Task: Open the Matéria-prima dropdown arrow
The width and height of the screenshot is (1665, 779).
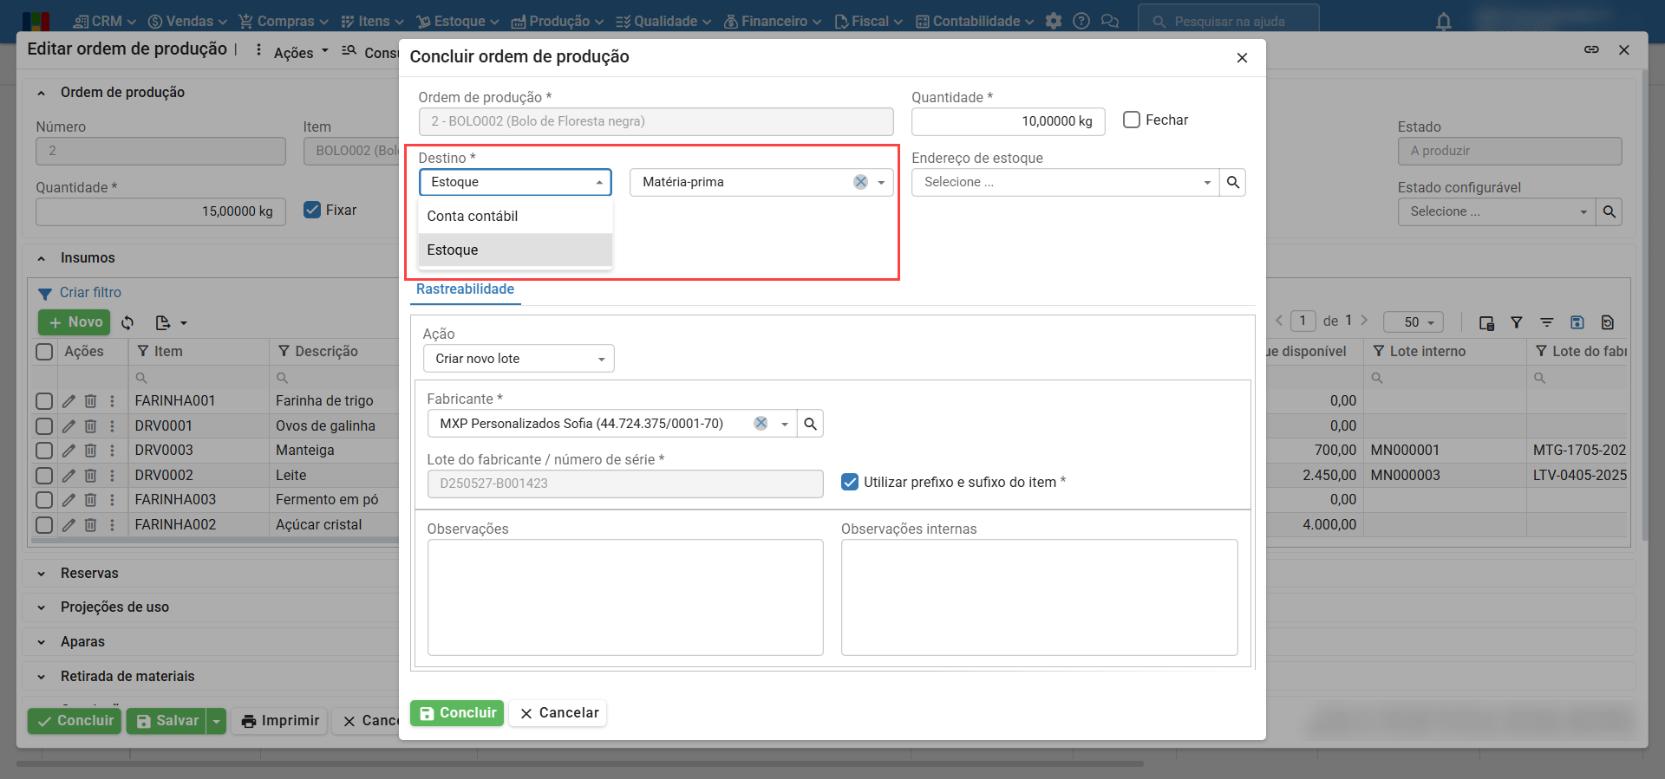Action: [x=881, y=182]
